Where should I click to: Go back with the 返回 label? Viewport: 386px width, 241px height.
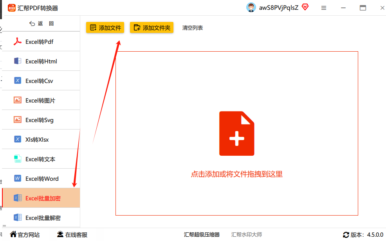click(x=46, y=23)
